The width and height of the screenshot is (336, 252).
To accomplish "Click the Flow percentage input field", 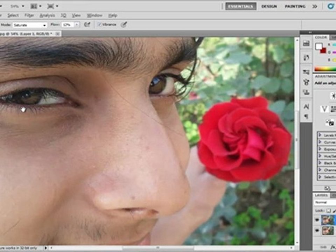I will pyautogui.click(x=68, y=24).
